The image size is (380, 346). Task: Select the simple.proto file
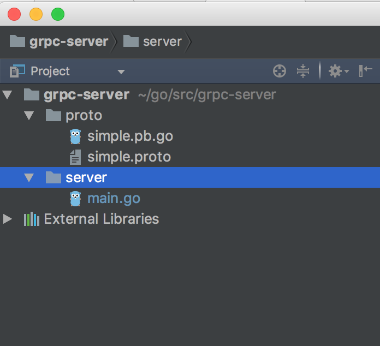129,157
